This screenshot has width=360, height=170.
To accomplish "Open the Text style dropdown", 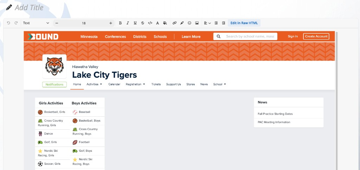I will tap(36, 23).
